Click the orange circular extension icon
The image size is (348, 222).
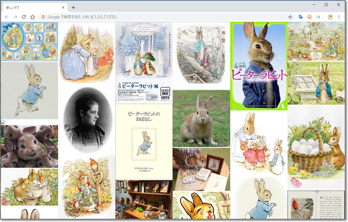(309, 17)
